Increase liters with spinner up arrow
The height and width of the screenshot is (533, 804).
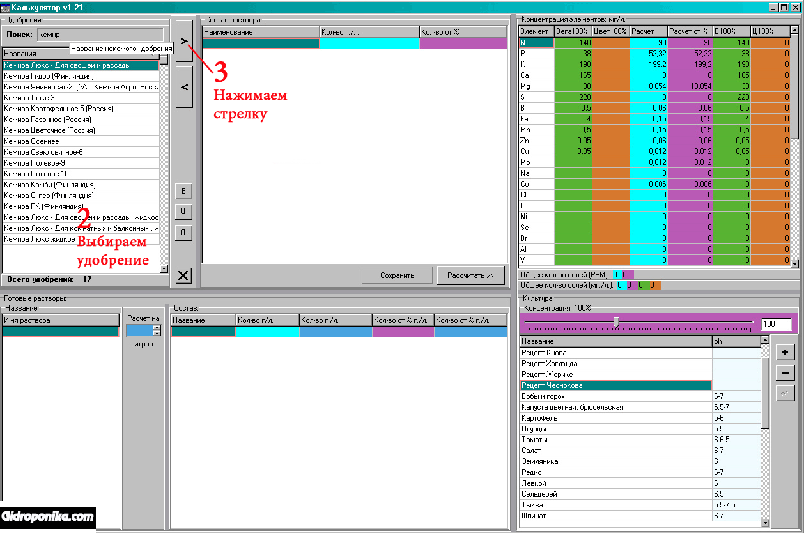157,328
